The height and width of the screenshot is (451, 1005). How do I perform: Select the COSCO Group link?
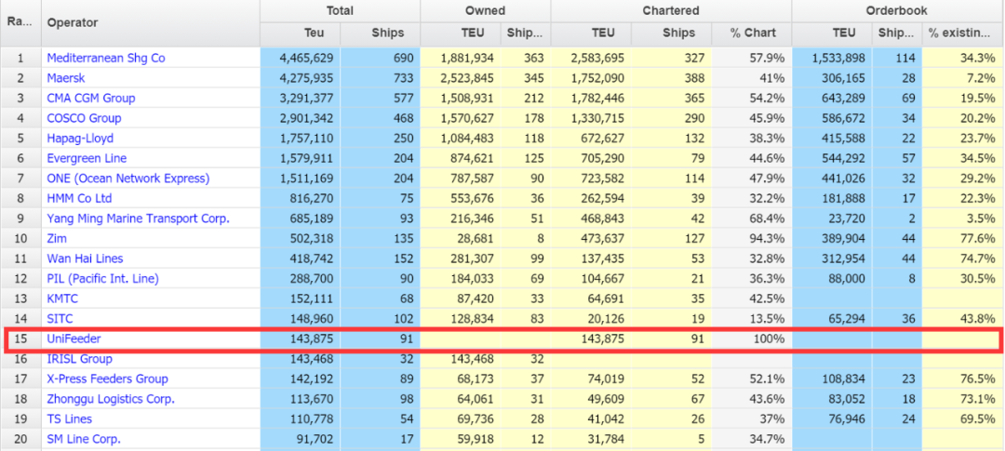[84, 118]
